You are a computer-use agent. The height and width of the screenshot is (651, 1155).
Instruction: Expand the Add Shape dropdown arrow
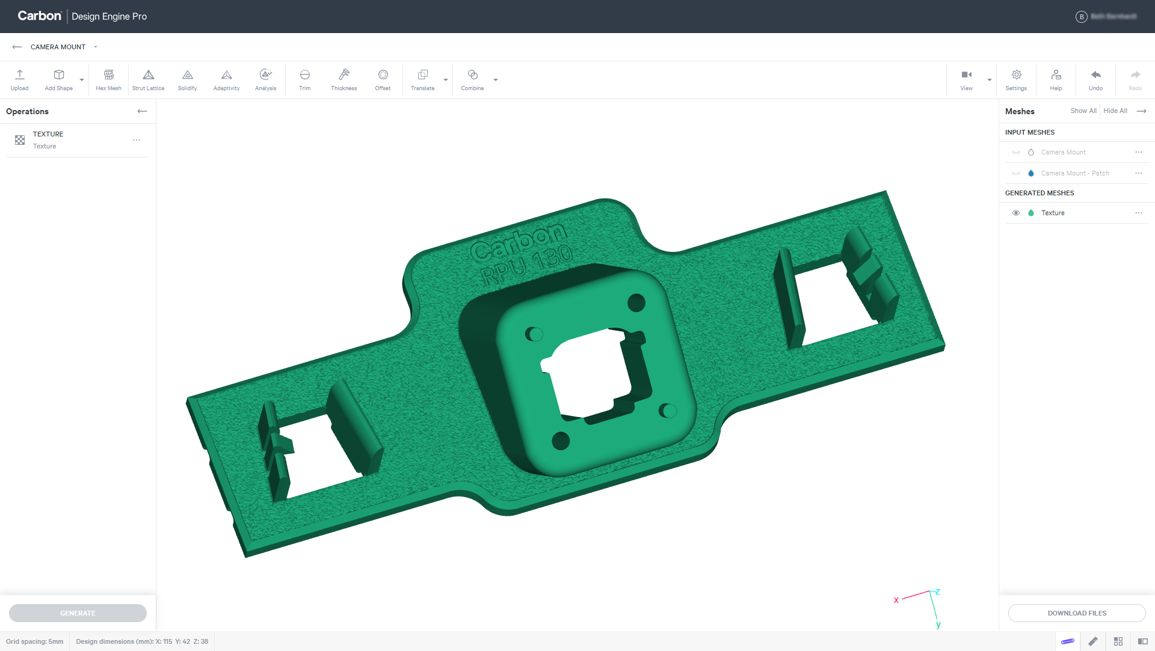(x=82, y=80)
